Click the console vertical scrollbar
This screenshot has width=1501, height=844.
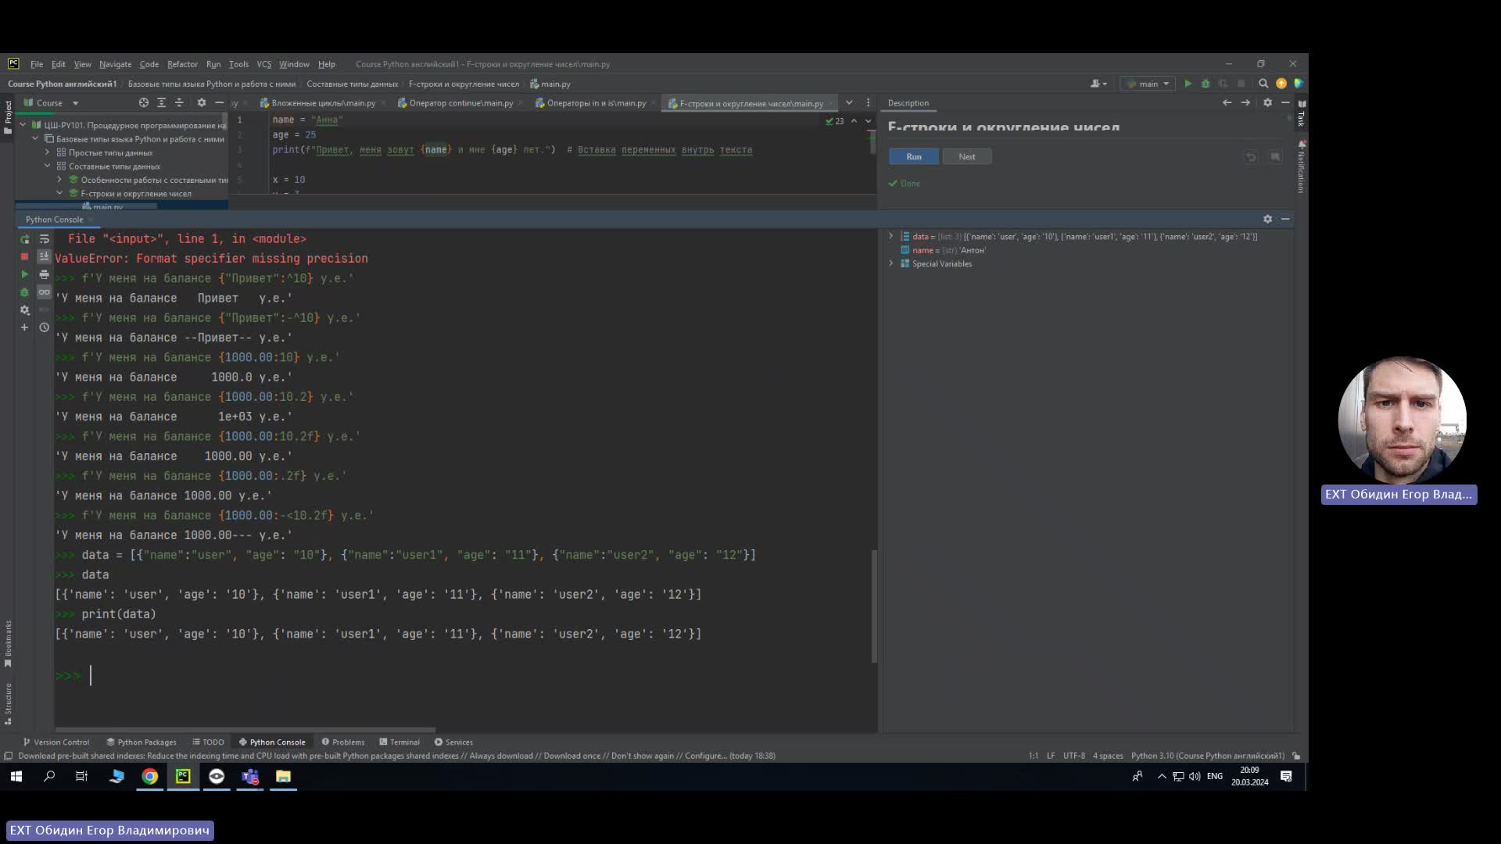click(x=874, y=606)
